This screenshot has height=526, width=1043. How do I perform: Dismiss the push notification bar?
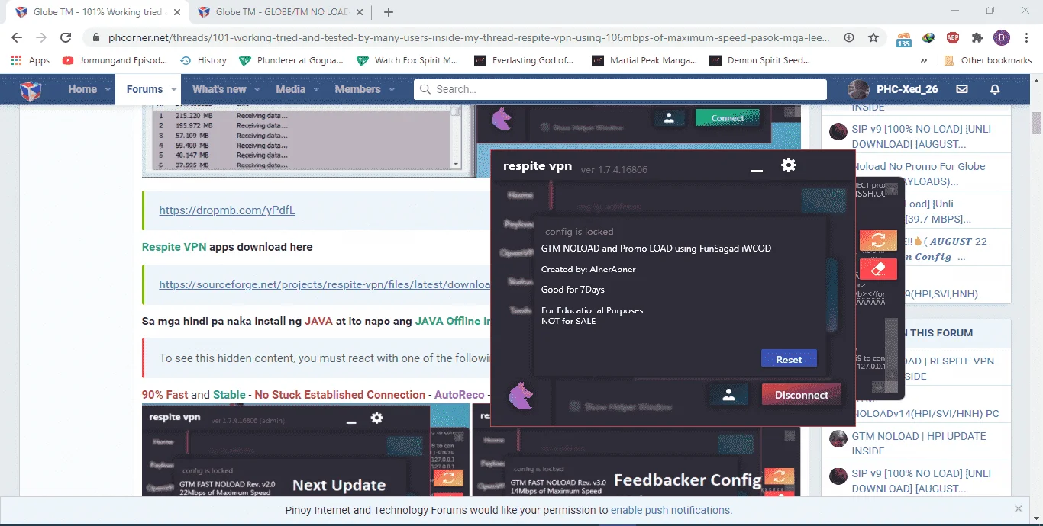[x=1019, y=509]
